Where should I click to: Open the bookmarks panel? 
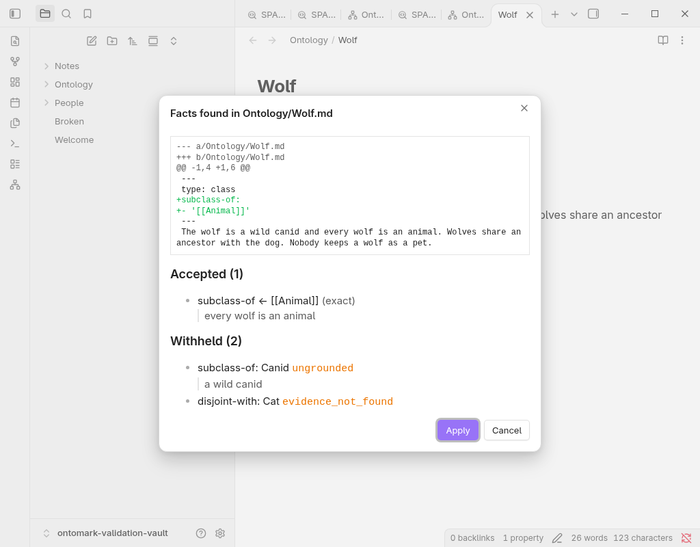(87, 14)
